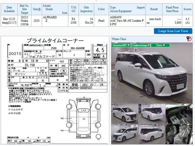Click bid number 20215 Osaka cell
Screen dimensions: 195x146
[x=24, y=21]
